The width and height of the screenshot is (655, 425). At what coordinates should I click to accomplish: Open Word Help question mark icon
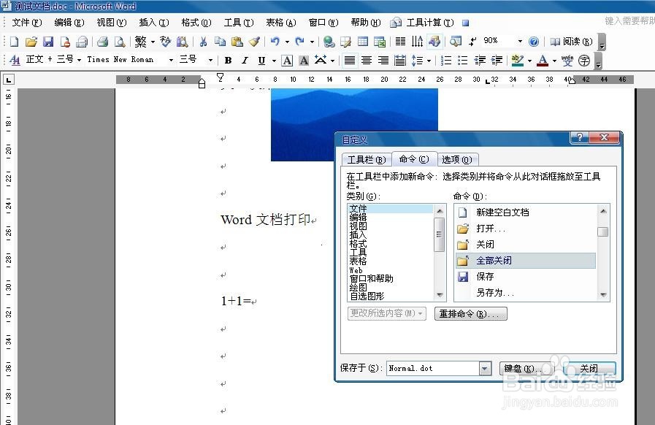pos(534,42)
